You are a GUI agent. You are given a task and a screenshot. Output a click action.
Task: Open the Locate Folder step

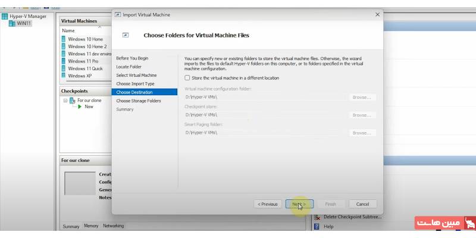pos(129,67)
